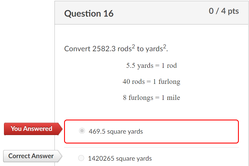Select the 1420265 square yards radio button
Screen dimensions: 249x166
(x=81, y=158)
